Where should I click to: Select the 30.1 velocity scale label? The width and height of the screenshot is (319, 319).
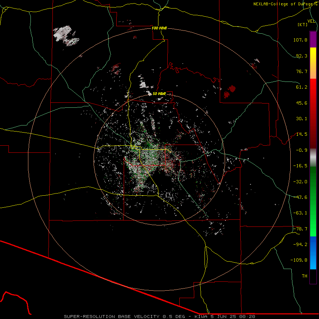302,119
